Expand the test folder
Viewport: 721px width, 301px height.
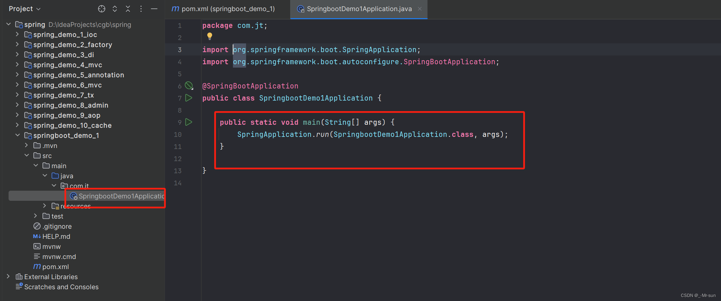click(35, 216)
